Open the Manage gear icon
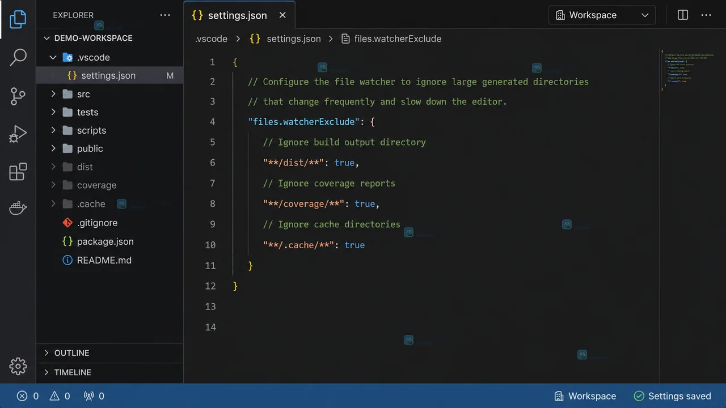Viewport: 726px width, 408px height. [18, 366]
